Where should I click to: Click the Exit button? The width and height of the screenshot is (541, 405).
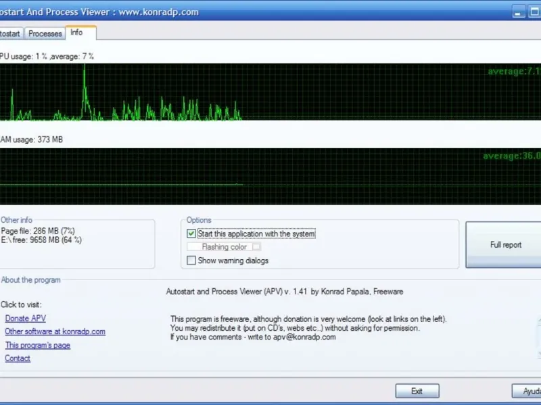417,391
